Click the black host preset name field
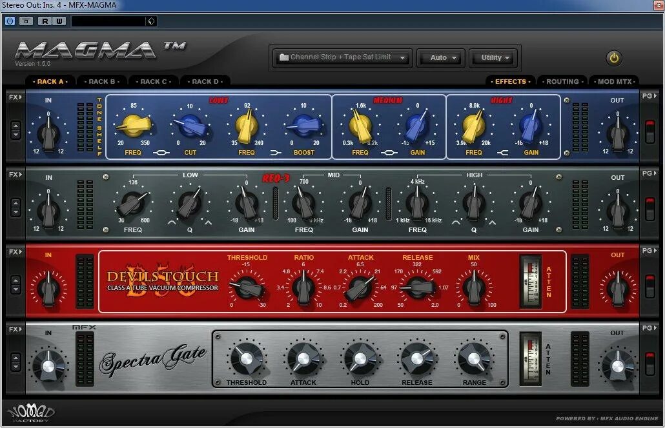This screenshot has width=665, height=428. click(109, 21)
